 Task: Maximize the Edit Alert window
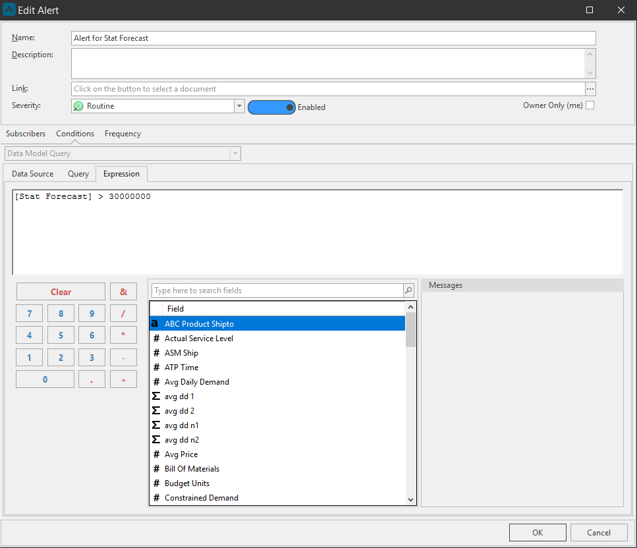pyautogui.click(x=590, y=10)
